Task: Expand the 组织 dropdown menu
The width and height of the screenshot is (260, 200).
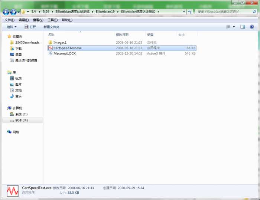Action: point(12,27)
